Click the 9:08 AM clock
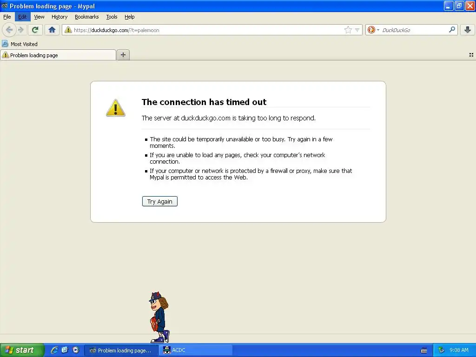 (x=459, y=350)
